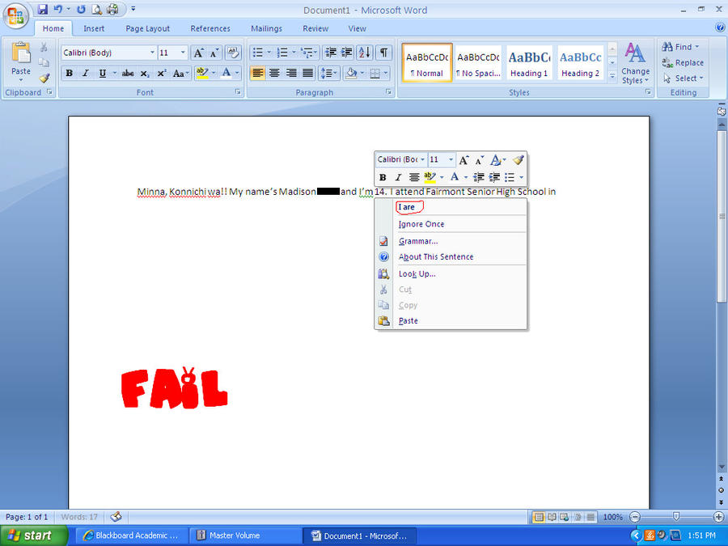
Task: Click the zoom slider handle
Action: (676, 517)
